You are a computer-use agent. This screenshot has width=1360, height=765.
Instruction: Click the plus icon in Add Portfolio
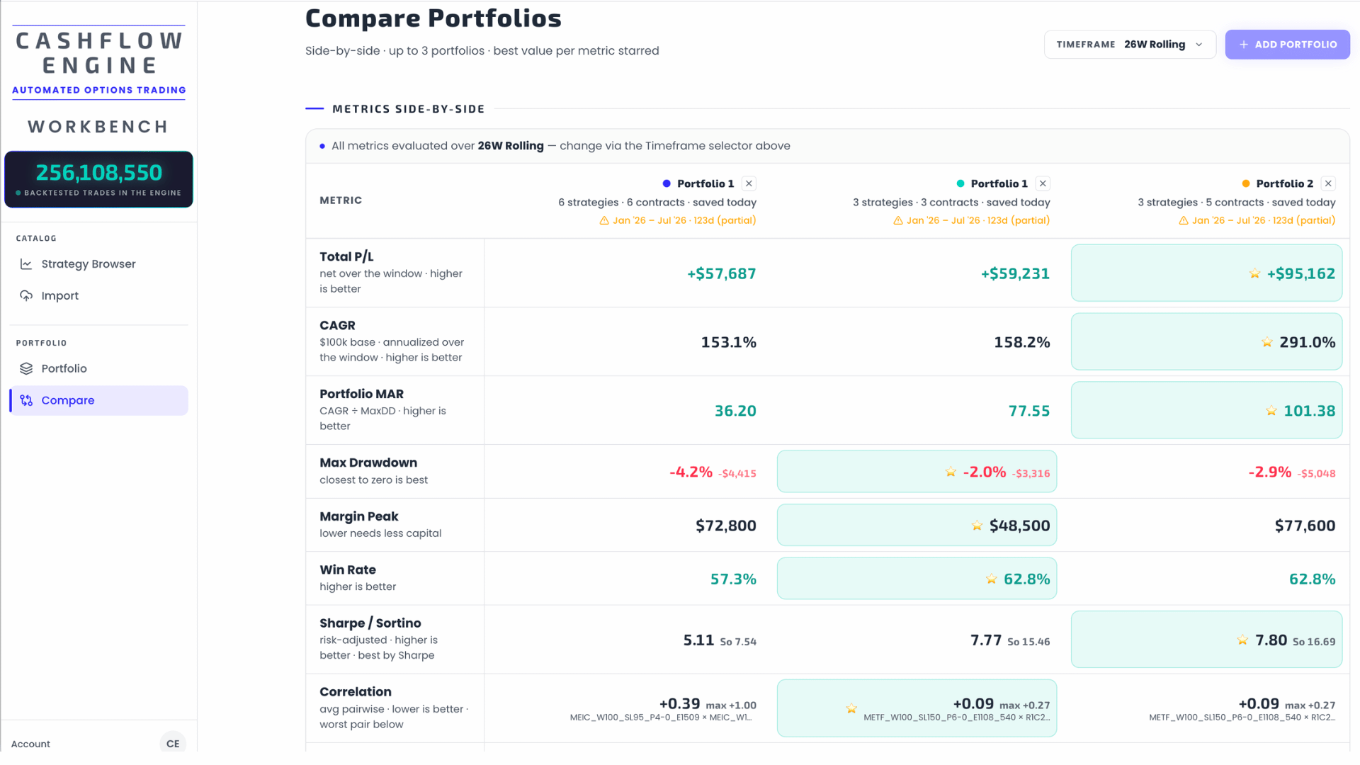1244,45
